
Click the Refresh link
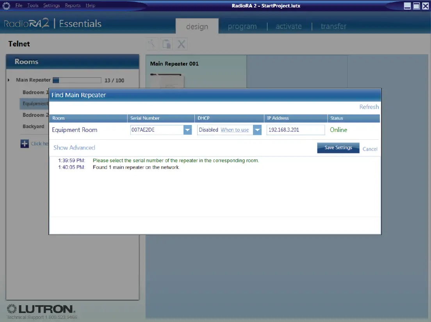[369, 107]
